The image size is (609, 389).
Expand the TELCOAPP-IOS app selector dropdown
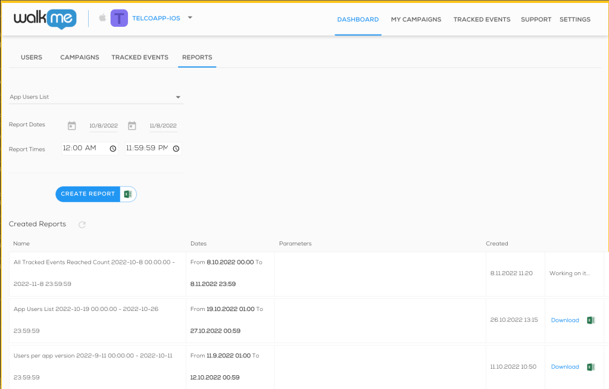pos(190,18)
